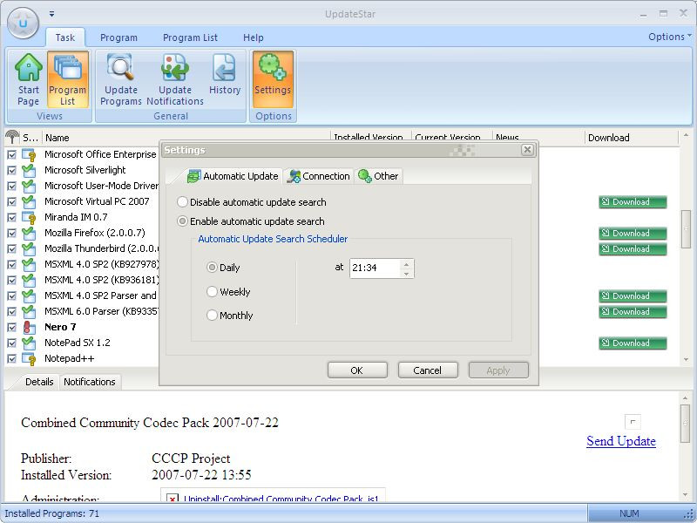Click the details pane vertical scrollbar thumb
The height and width of the screenshot is (523, 697).
tap(685, 423)
